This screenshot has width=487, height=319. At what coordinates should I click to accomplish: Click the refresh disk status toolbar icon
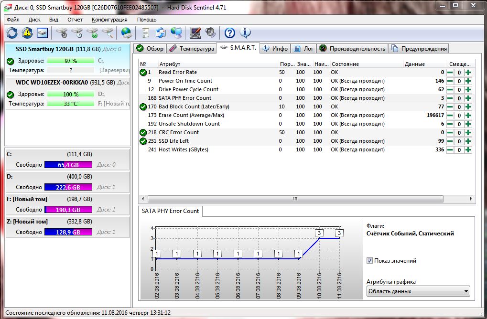click(x=12, y=32)
